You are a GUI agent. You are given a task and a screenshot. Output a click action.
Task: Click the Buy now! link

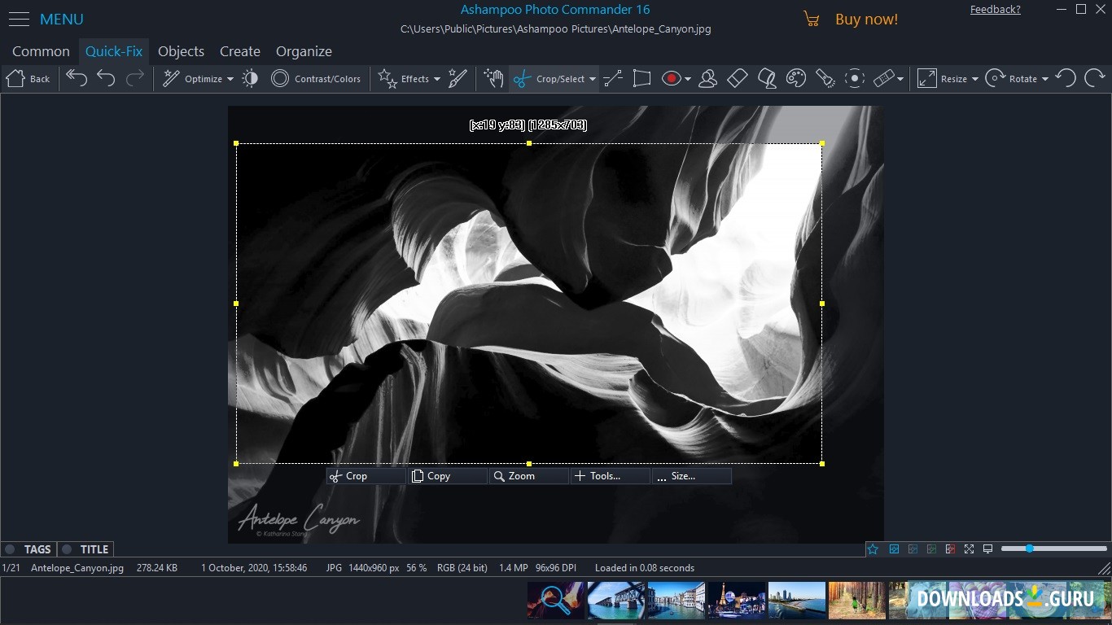coord(866,19)
